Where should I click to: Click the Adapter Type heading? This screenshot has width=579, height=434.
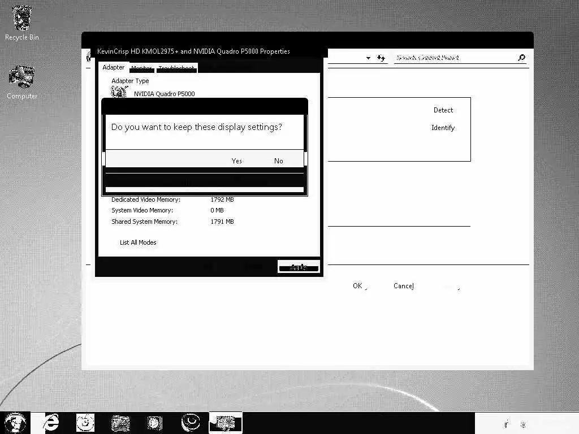(x=130, y=81)
